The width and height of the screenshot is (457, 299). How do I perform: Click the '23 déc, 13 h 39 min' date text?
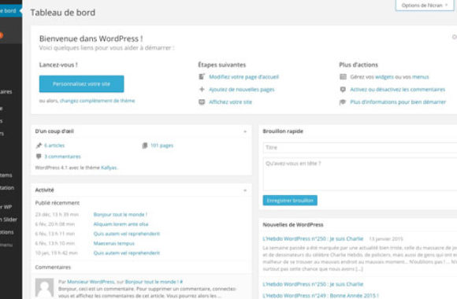[x=57, y=215]
